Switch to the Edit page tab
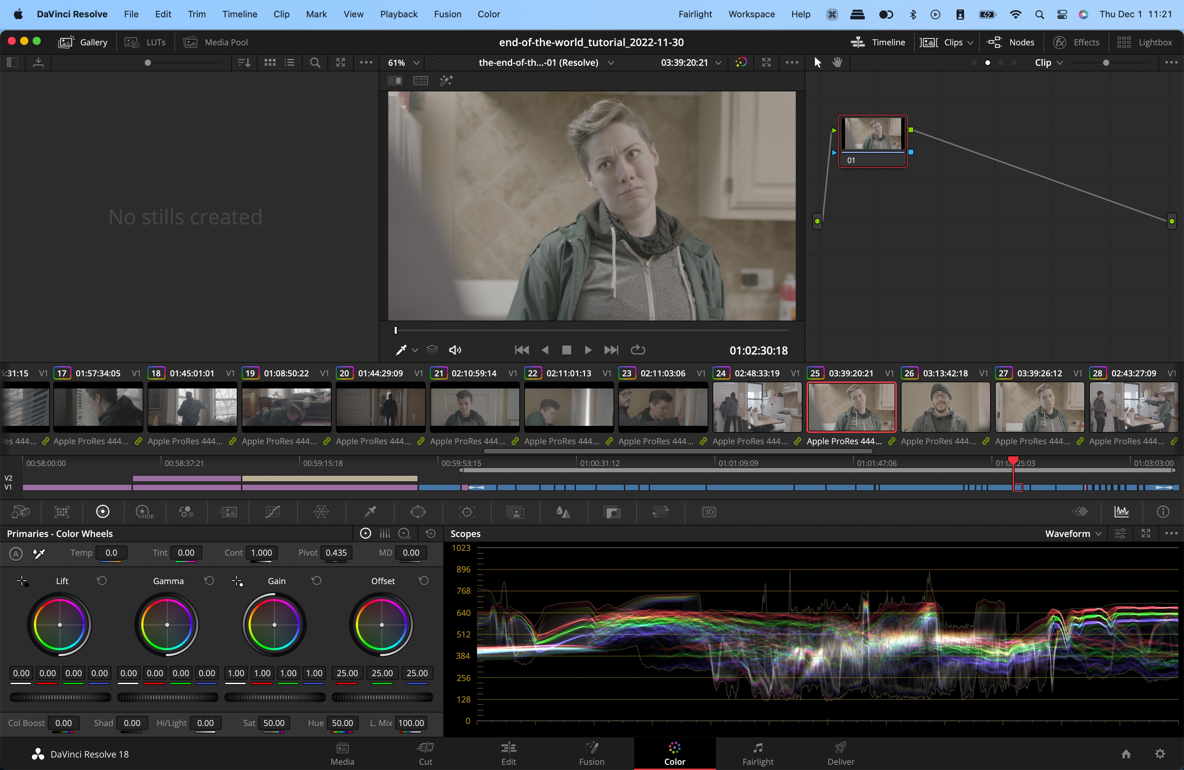Viewport: 1184px width, 770px height. (x=509, y=754)
